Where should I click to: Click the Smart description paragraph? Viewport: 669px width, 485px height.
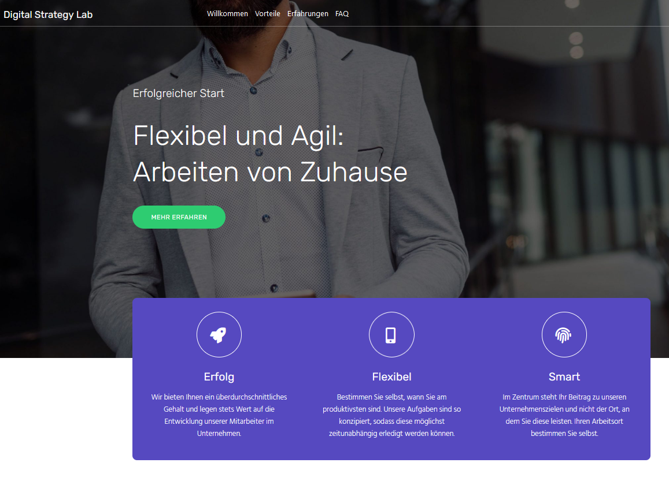point(564,415)
